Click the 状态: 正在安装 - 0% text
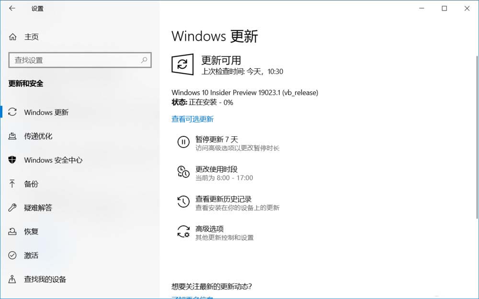Viewport: 479px width, 299px height. [x=202, y=102]
